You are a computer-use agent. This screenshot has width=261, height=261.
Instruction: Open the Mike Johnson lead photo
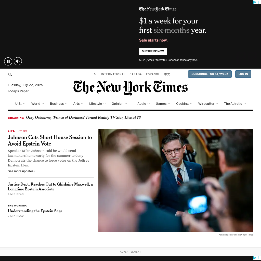176,181
